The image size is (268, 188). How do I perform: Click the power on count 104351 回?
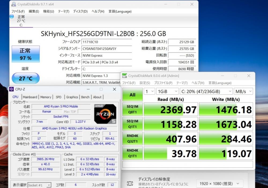point(182,62)
